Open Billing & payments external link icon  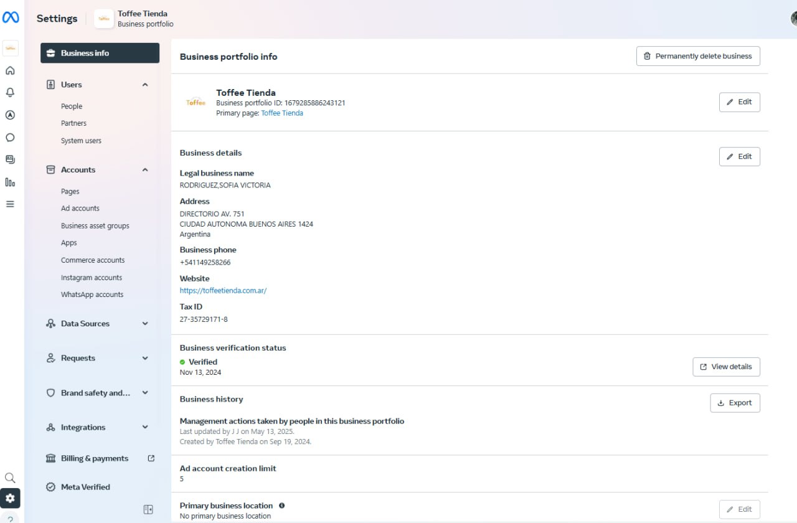151,458
